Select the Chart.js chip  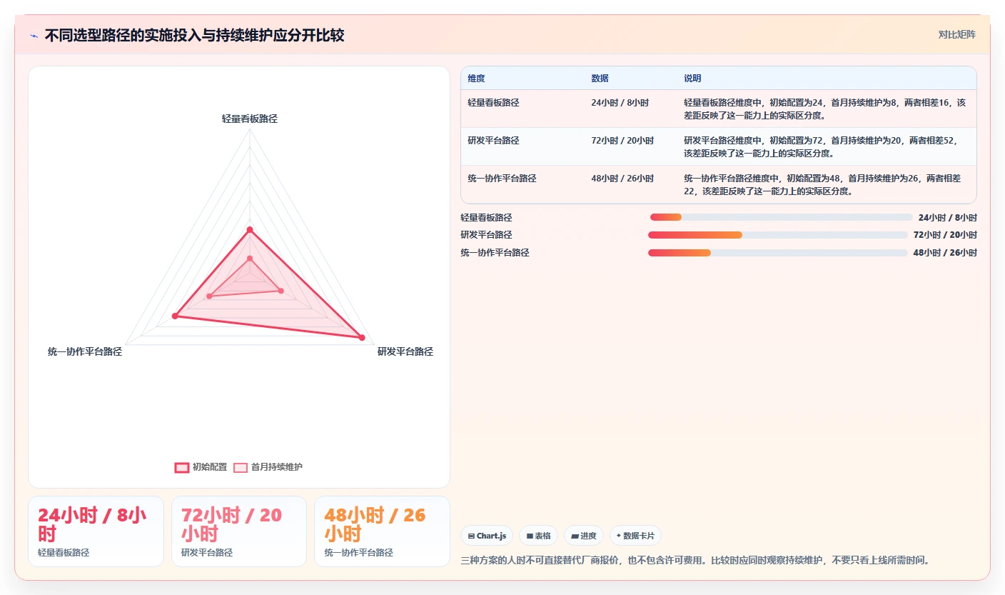point(487,536)
